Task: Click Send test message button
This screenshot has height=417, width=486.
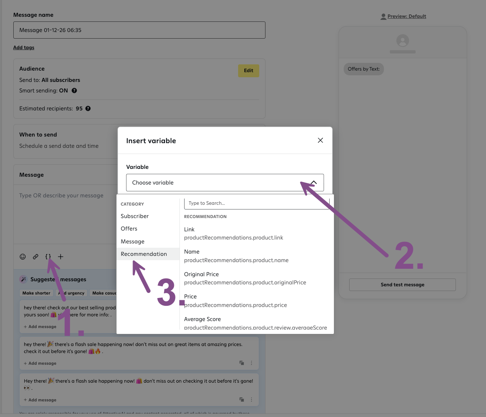Action: 402,285
